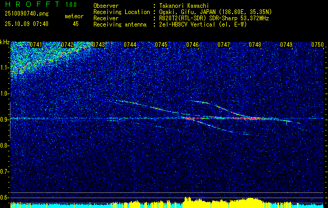328x208 pixels.
Task: Click the 0744 time marker
Action: point(130,45)
